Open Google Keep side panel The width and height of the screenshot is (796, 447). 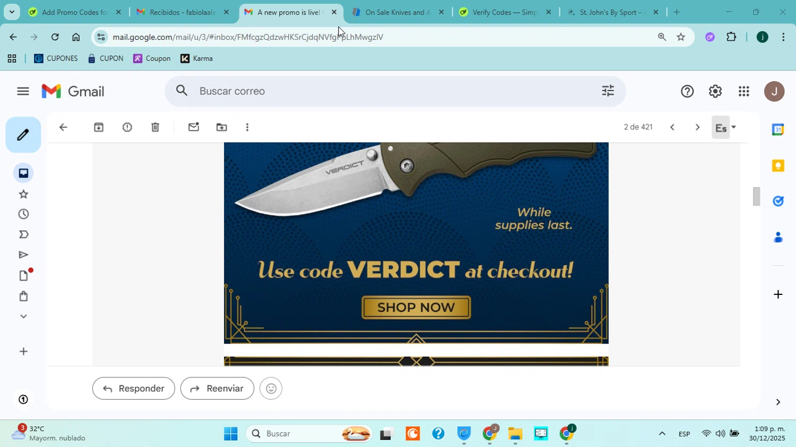point(778,165)
